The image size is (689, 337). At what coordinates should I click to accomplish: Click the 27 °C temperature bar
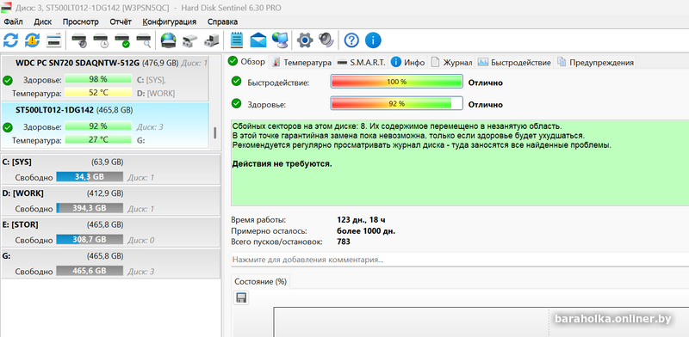coord(98,140)
